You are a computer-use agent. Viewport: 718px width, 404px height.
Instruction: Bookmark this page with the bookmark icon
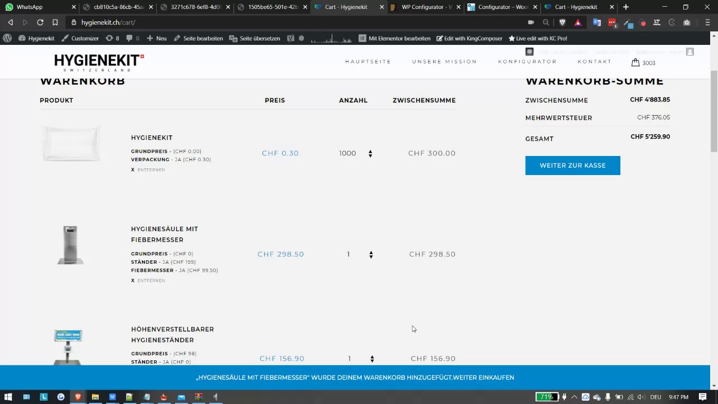tap(55, 22)
